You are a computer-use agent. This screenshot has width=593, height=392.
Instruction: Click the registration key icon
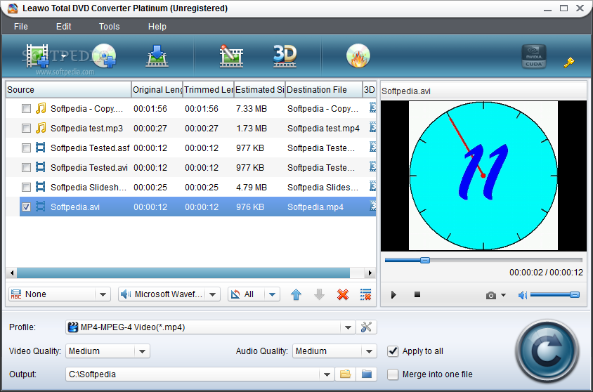568,63
